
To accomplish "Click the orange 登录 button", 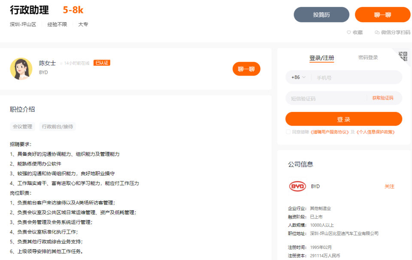I will click(x=344, y=119).
